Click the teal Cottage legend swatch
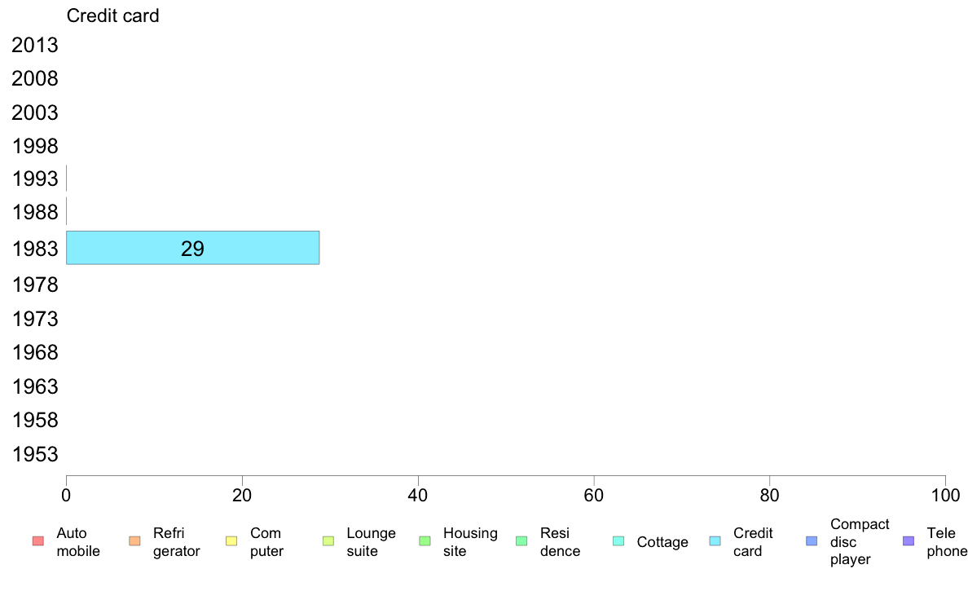 [618, 541]
